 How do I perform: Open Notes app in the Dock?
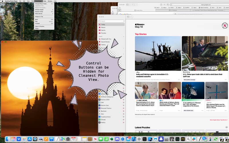point(84,139)
